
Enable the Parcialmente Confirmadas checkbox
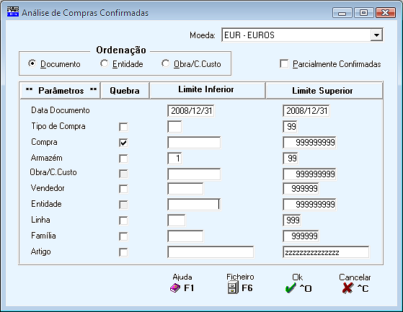click(x=284, y=63)
